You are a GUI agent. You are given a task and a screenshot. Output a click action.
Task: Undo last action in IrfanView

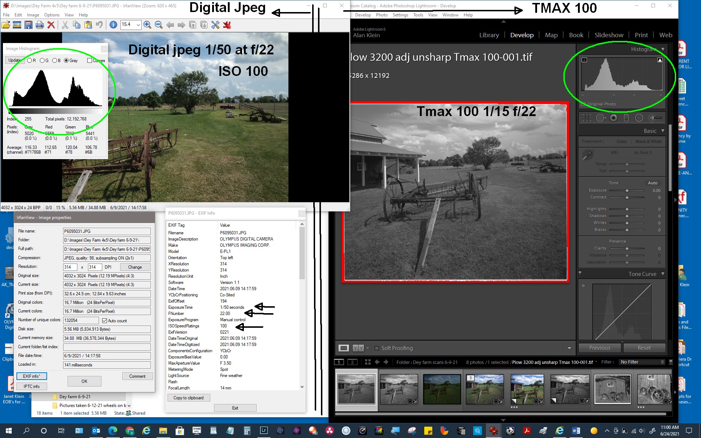99,25
